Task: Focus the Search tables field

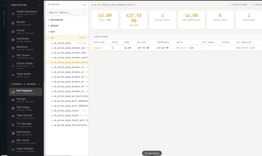Action: 67,12
